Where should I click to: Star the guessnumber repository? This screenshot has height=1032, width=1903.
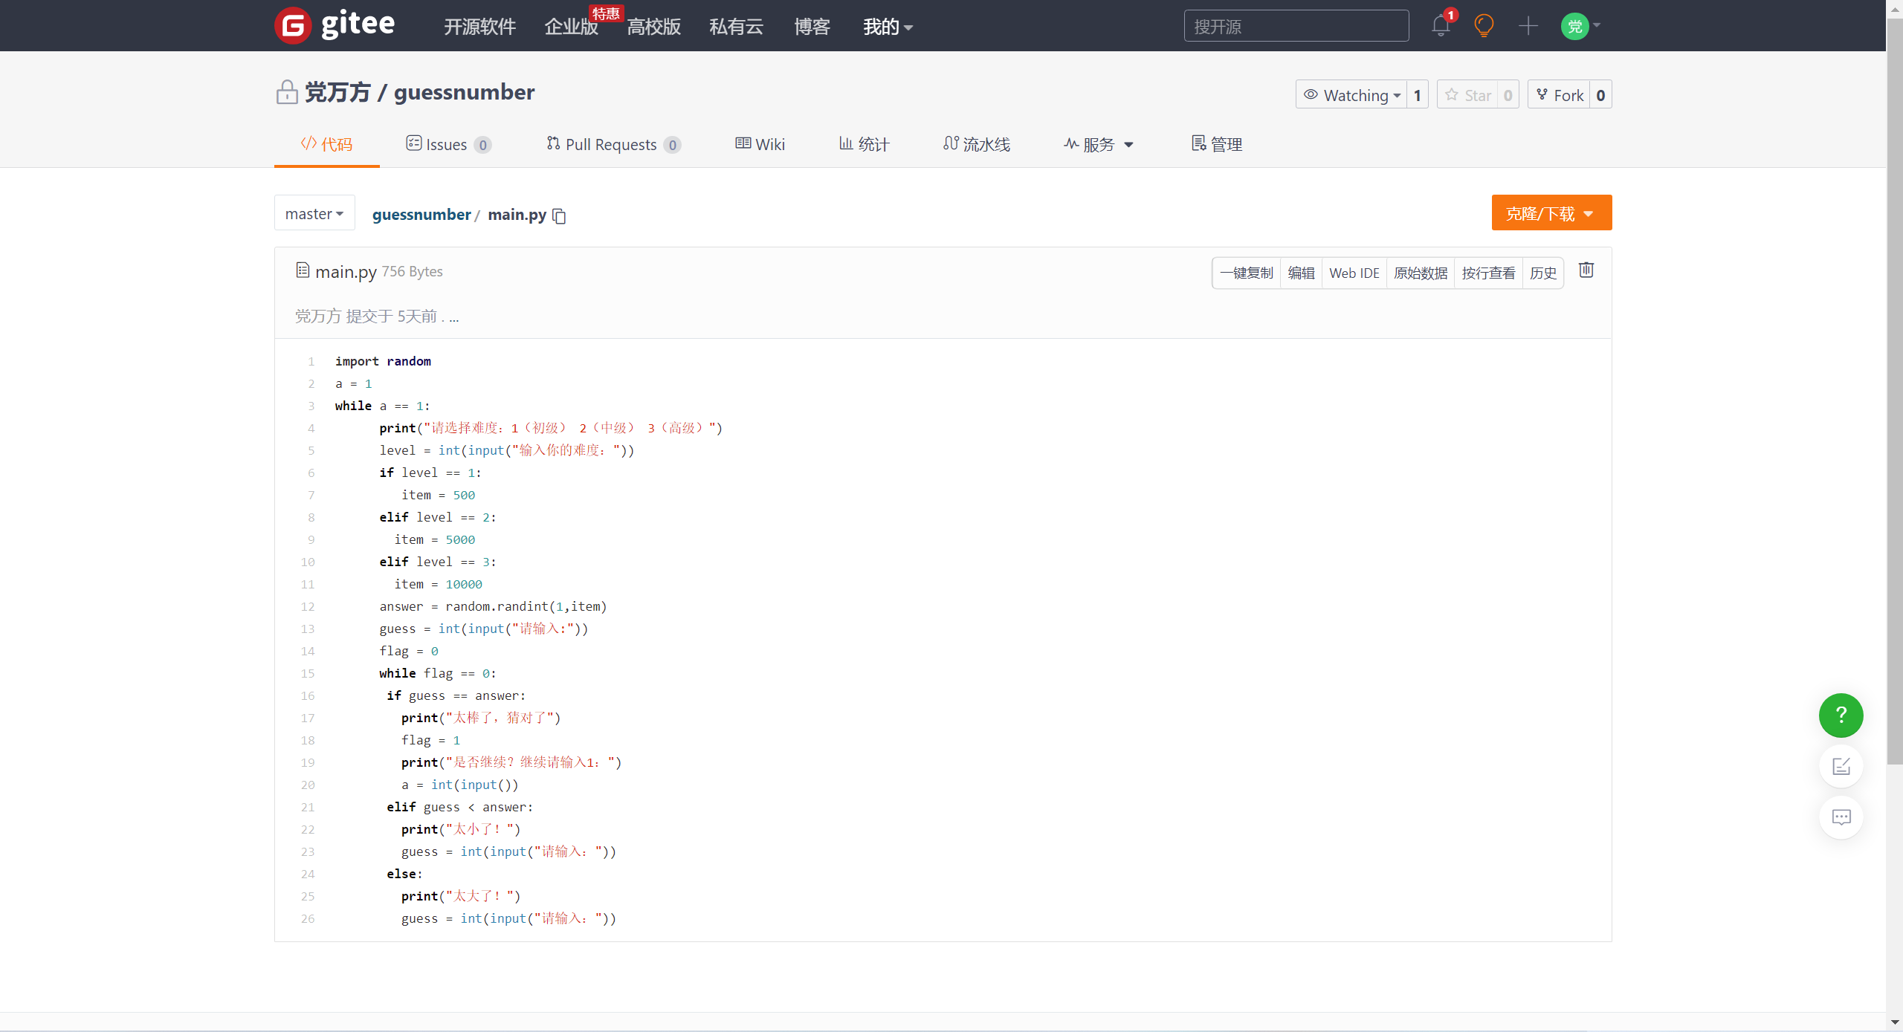[x=1467, y=95]
